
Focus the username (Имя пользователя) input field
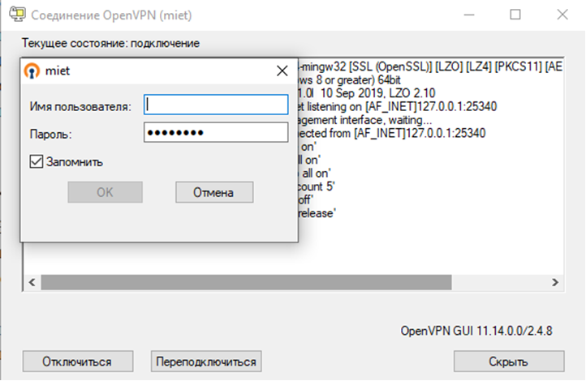(216, 105)
